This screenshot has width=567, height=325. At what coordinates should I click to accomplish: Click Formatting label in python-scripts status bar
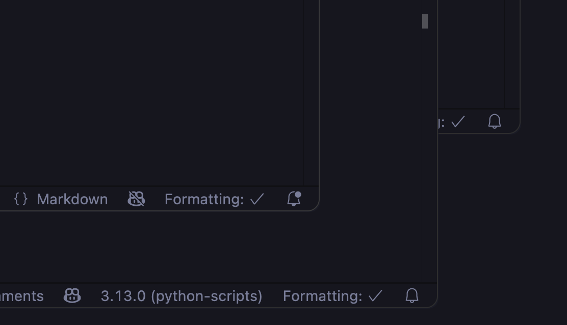point(322,296)
